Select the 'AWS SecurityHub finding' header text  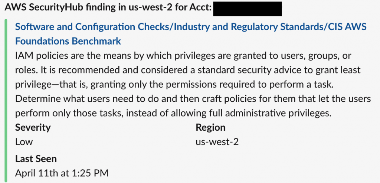(58, 8)
